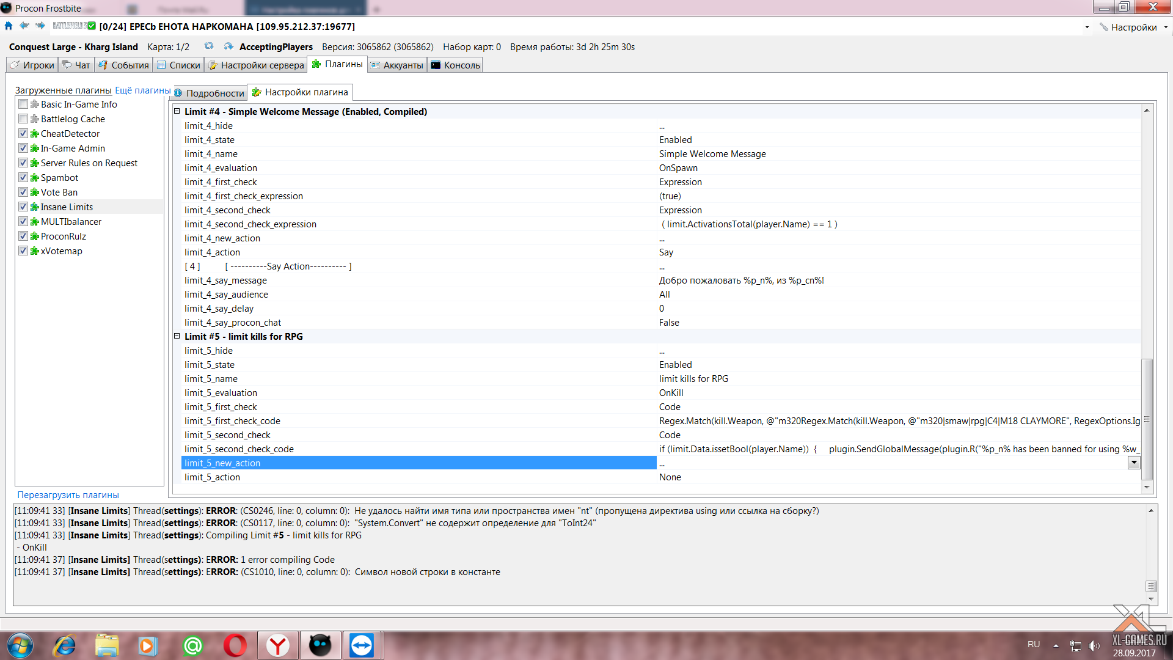Open the file explorer taskbar icon

[107, 645]
